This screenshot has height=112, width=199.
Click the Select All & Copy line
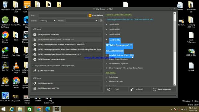click(116, 82)
